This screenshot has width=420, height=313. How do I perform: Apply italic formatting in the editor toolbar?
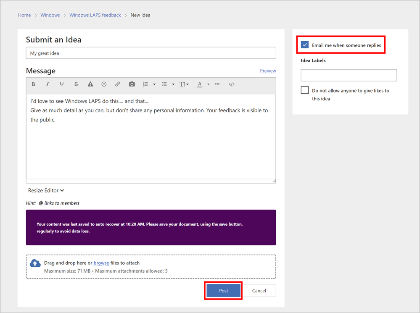coord(48,84)
